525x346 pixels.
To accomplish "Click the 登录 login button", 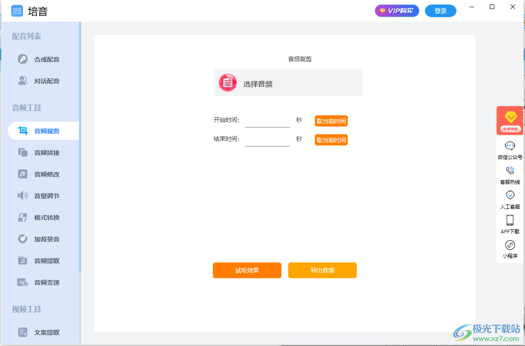I will 440,10.
